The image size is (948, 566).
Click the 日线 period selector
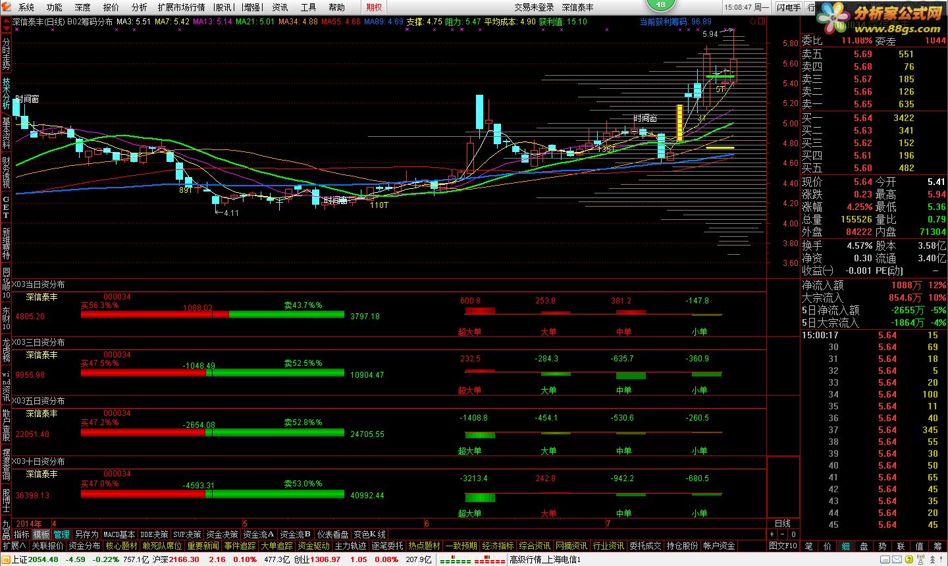[x=783, y=523]
